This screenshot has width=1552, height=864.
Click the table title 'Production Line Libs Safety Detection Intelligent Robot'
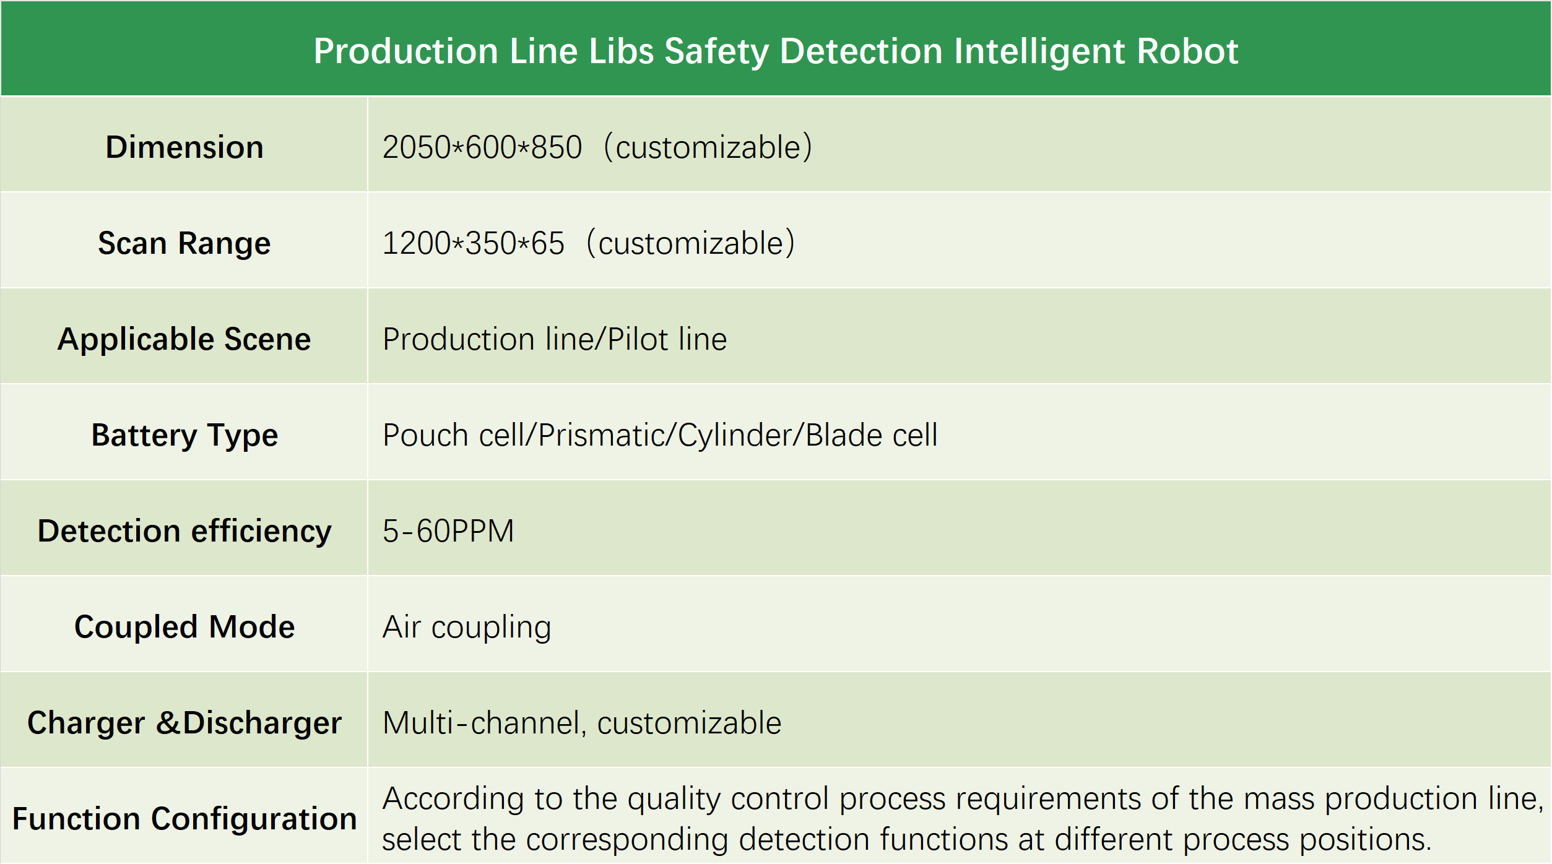(x=775, y=51)
